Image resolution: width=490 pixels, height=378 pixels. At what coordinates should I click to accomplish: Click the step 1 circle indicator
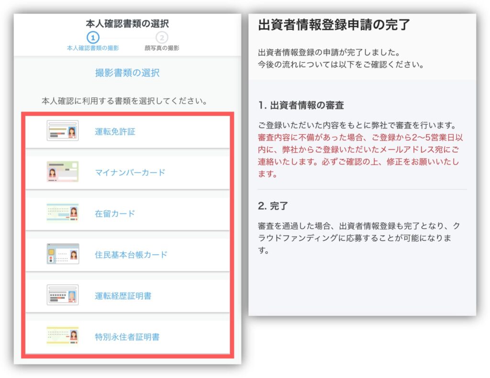(x=93, y=37)
